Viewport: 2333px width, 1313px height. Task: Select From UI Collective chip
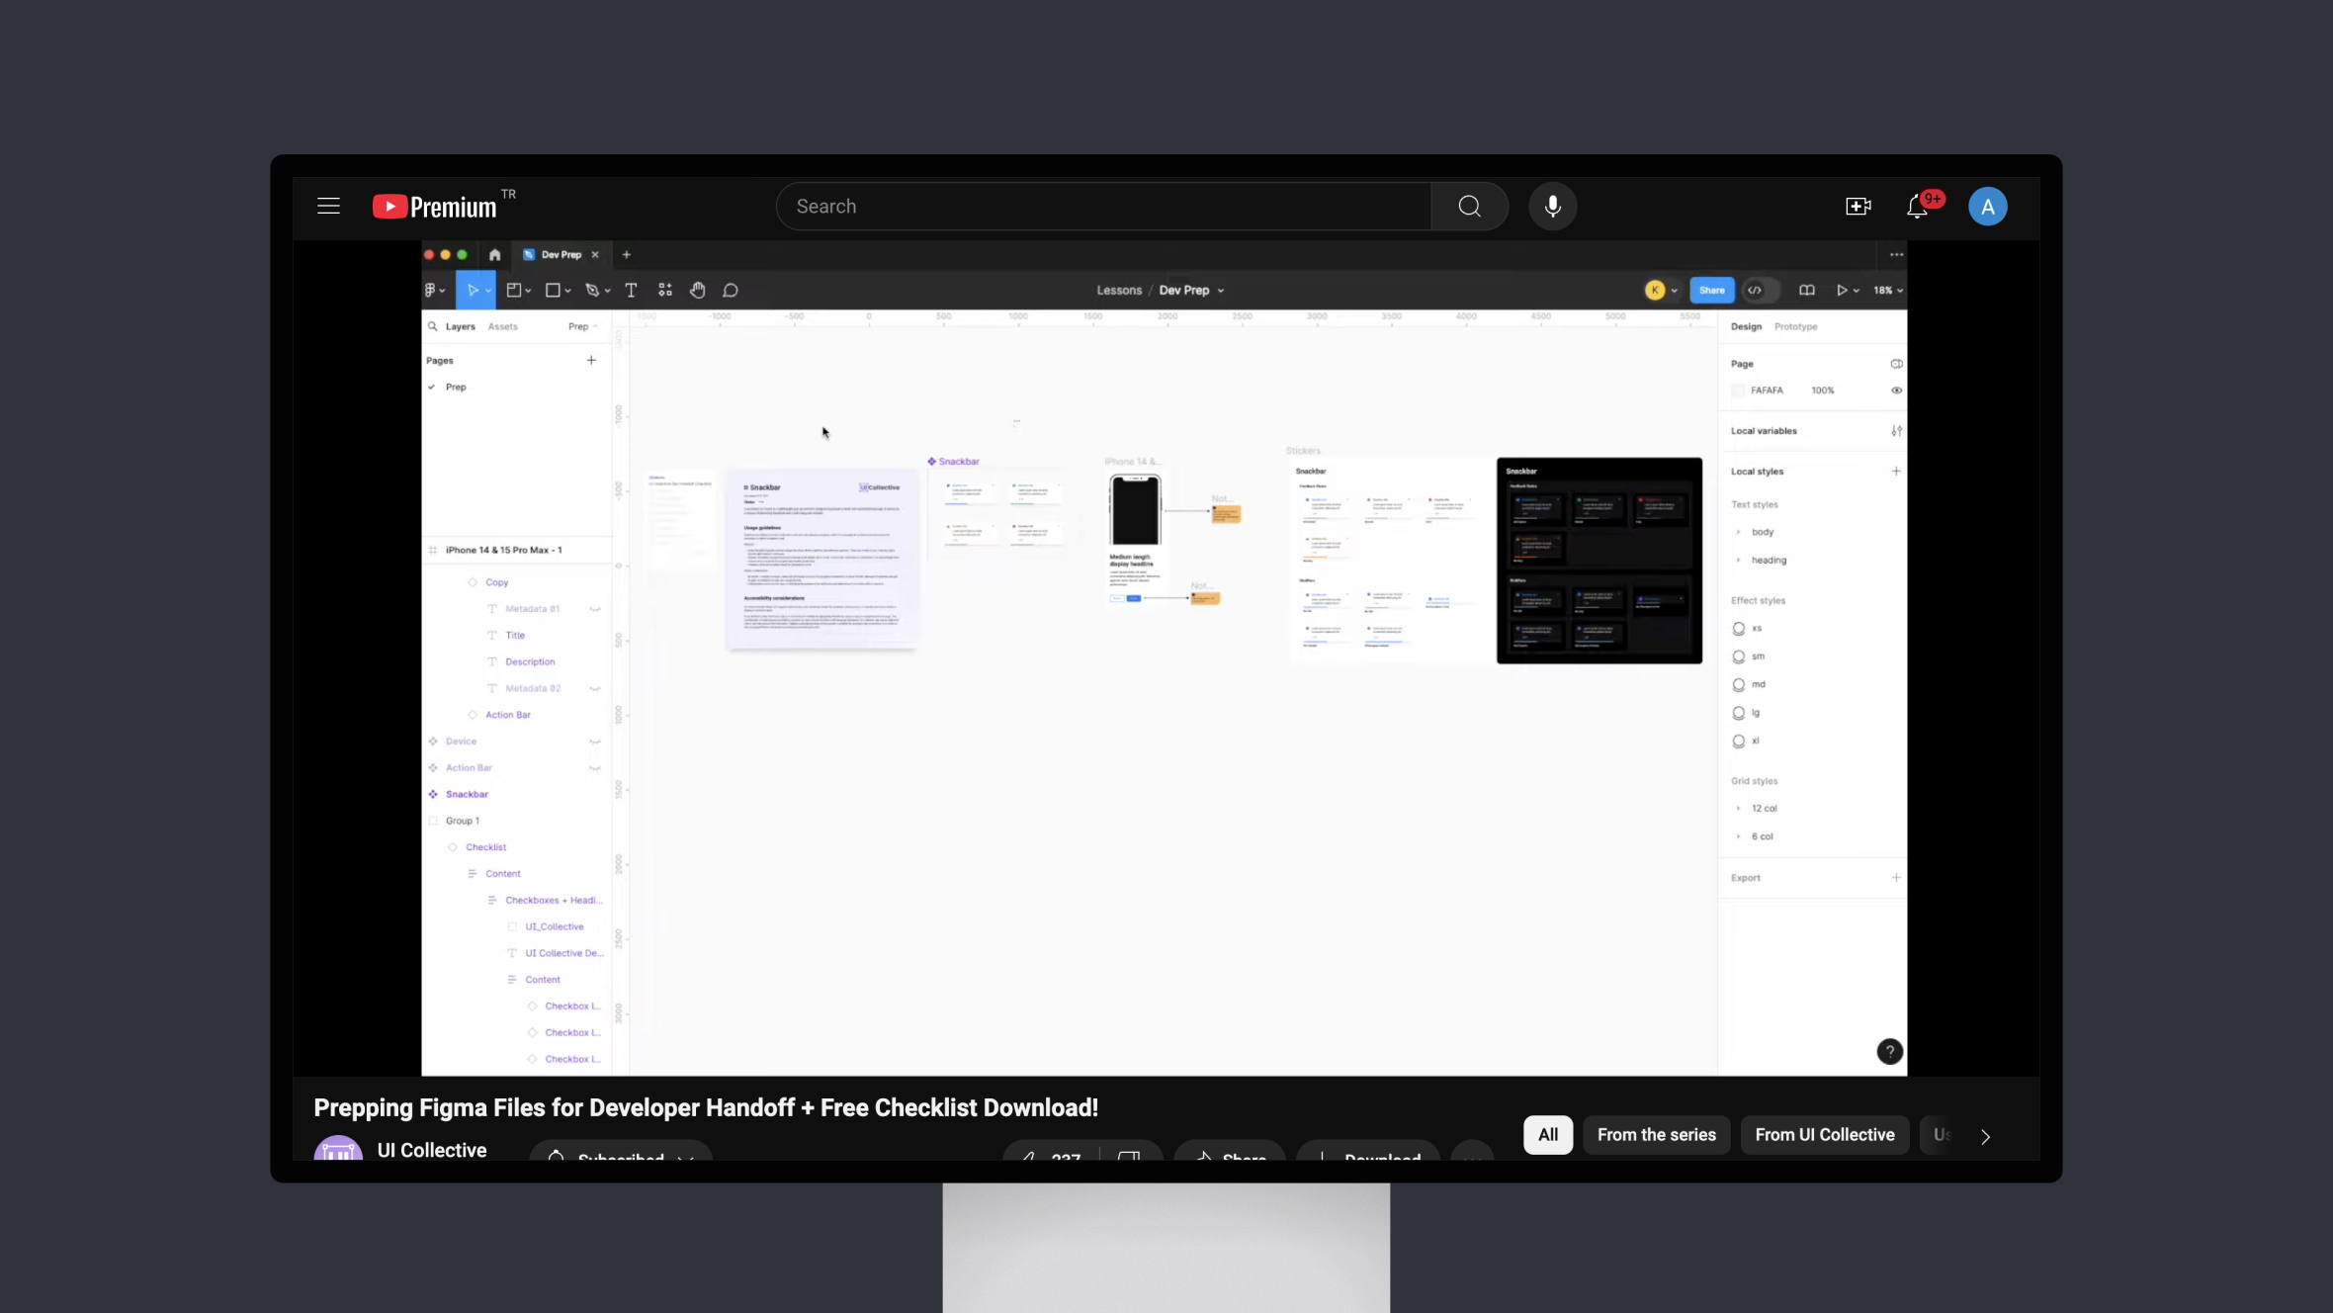click(1824, 1135)
